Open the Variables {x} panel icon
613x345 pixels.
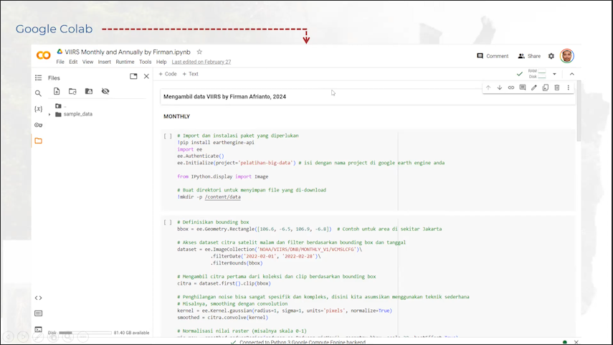point(39,109)
